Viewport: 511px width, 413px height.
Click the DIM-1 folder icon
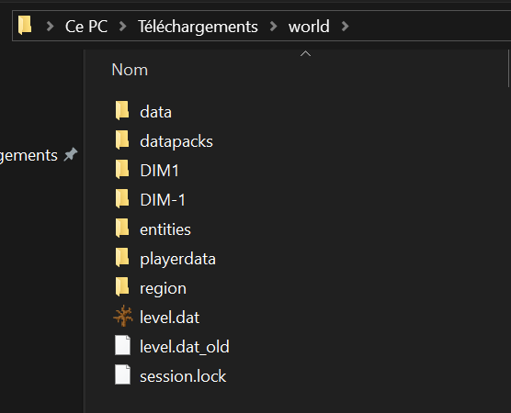point(122,198)
